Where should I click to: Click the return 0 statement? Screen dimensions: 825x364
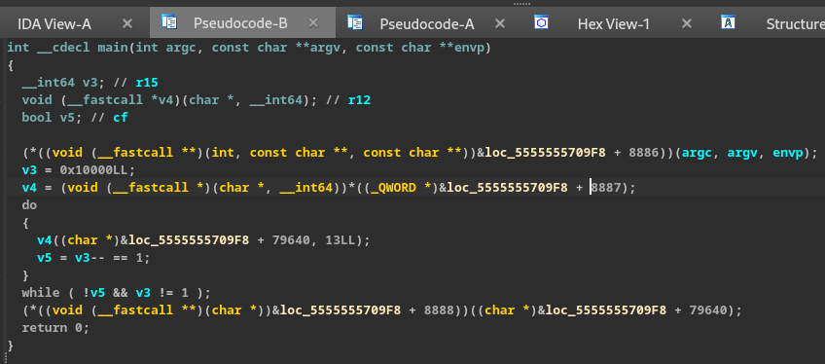(x=55, y=327)
